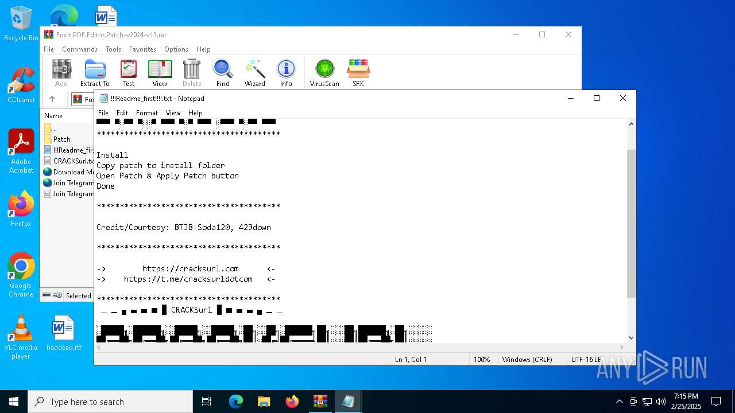Click the taskbar search box
Screen dimensions: 735x413
point(110,402)
